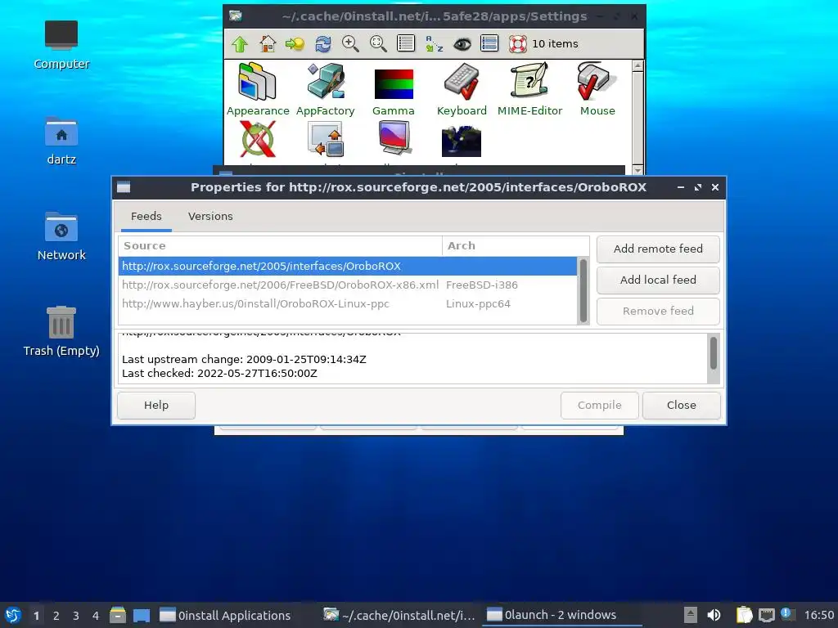Launch the MIME-Editor app

[x=529, y=89]
